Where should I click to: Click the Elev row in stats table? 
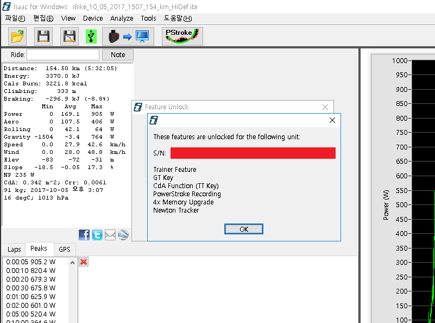tap(59, 160)
